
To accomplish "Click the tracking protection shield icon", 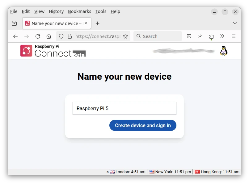I will click(61, 36).
